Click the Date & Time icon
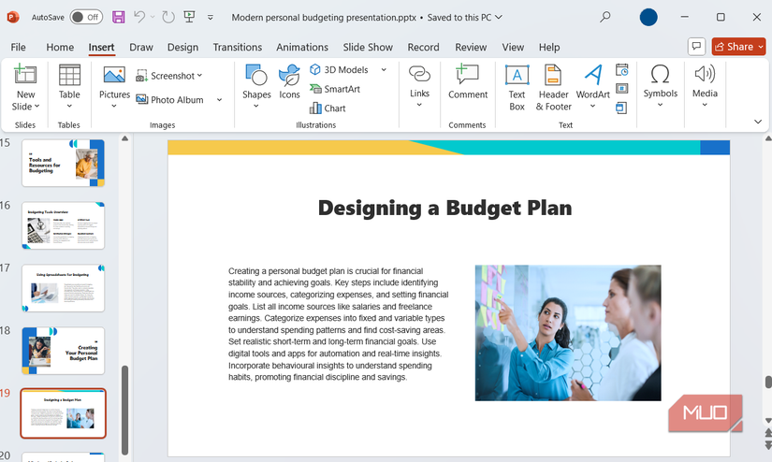772x462 pixels. 622,70
